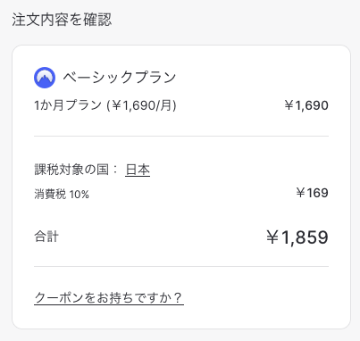This screenshot has height=341, width=360.
Task: Click the word プラン in the plan title
Action: [x=155, y=78]
